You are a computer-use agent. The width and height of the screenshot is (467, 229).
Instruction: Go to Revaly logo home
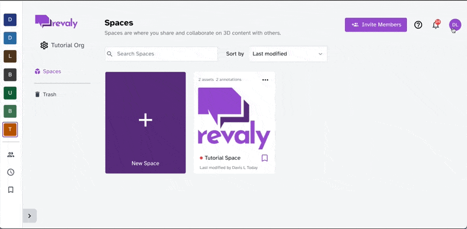pyautogui.click(x=56, y=22)
